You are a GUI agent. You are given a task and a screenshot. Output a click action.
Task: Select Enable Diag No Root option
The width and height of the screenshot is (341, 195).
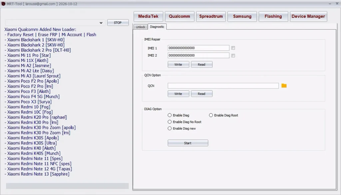(170, 122)
